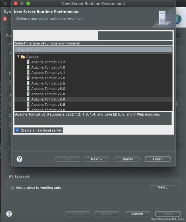The width and height of the screenshot is (186, 222).
Task: Click the type filter text field
Action: [x=93, y=49]
